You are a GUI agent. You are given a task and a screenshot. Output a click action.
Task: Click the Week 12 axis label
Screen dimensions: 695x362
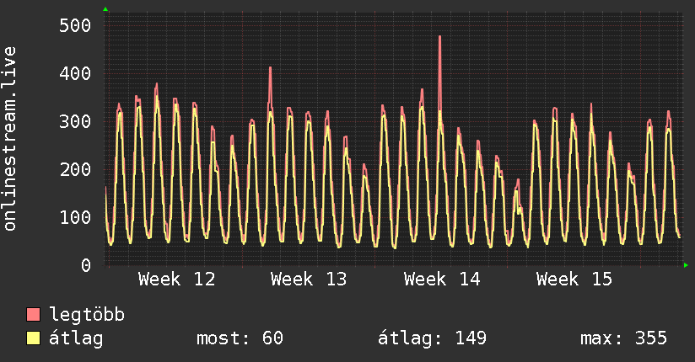[176, 279]
